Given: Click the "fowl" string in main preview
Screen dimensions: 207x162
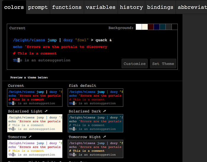Looking at the screenshot, I should (x=82, y=40).
